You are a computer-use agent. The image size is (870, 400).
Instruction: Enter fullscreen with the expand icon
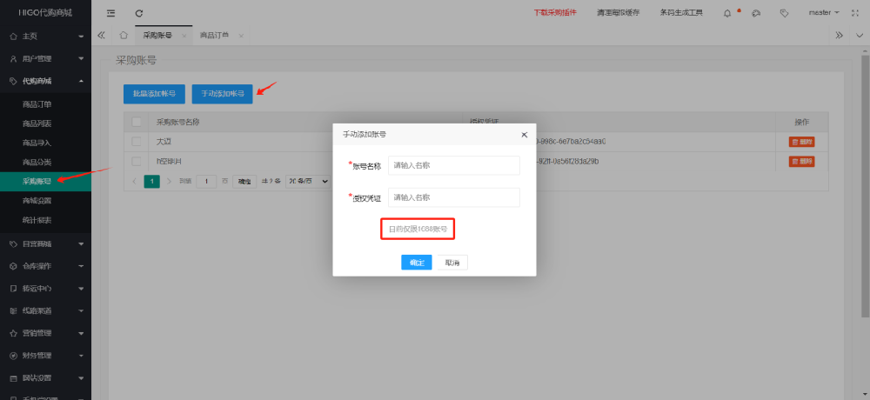tap(854, 13)
